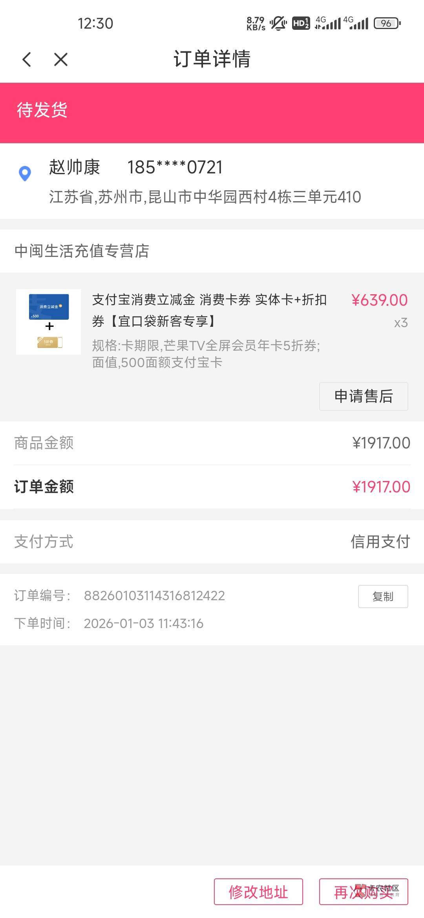
Task: Tap the order number text
Action: (x=154, y=596)
